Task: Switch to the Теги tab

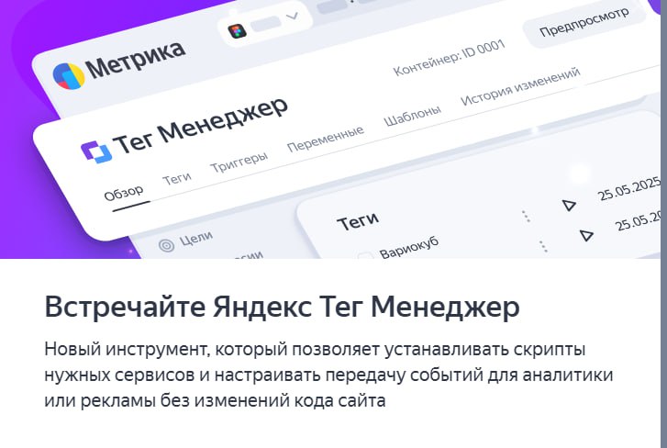Action: click(x=177, y=178)
